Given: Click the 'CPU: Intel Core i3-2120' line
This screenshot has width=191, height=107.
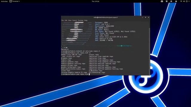Looking at the screenshot, I should tap(111, 37).
